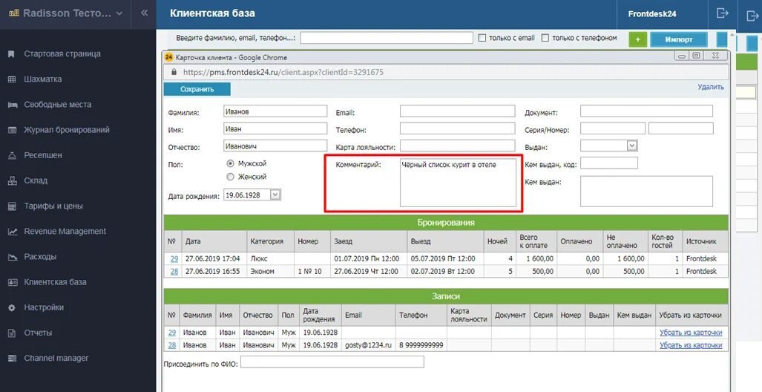Click the Склад icon in sidebar
The width and height of the screenshot is (762, 392).
pos(13,181)
